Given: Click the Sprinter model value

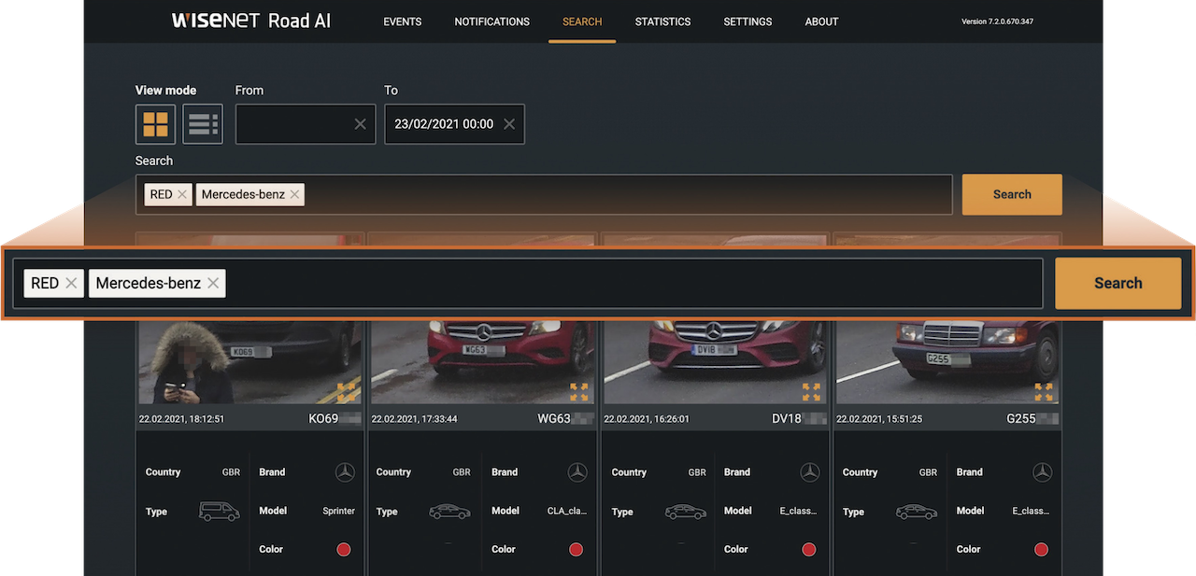Looking at the screenshot, I should point(339,511).
